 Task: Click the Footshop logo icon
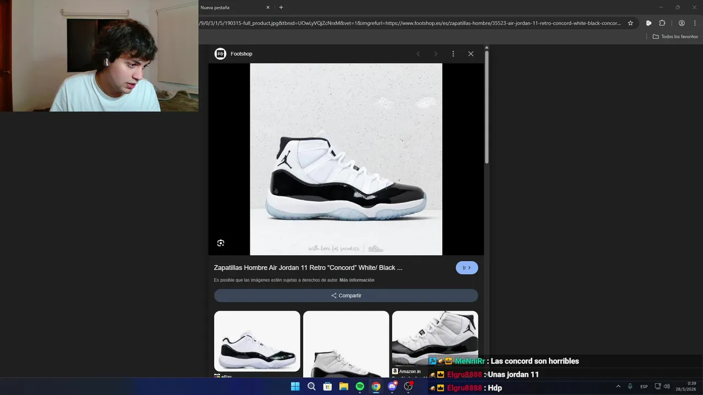220,54
